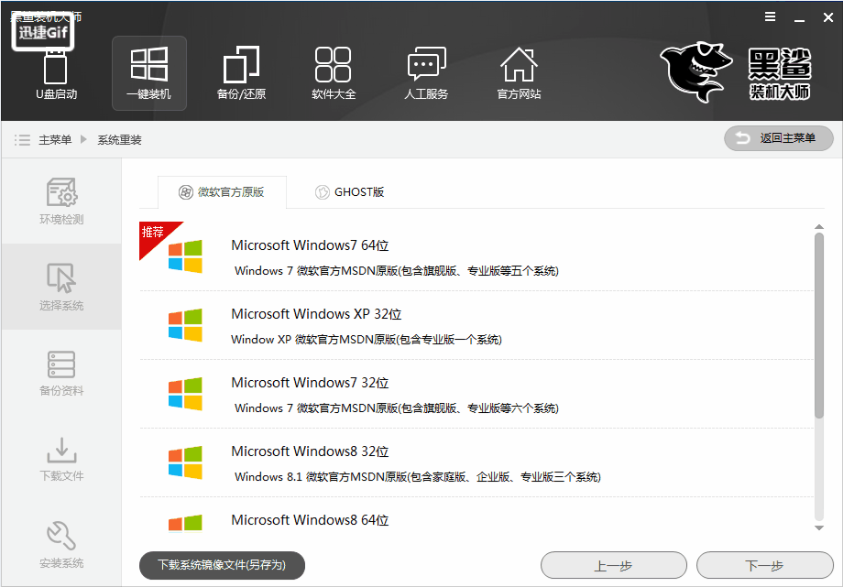Screen dimensions: 843x587
Task: Go back with 上一步 button
Action: [x=613, y=566]
